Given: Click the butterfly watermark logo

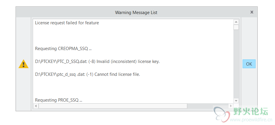Looking at the screenshot, I should (x=222, y=114).
